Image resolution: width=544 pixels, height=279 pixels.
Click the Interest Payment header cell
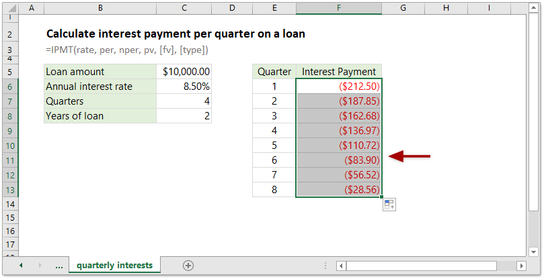tap(338, 71)
